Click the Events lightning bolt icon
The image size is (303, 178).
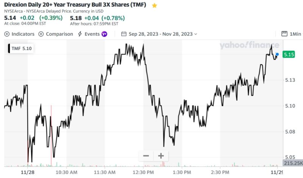(80, 34)
